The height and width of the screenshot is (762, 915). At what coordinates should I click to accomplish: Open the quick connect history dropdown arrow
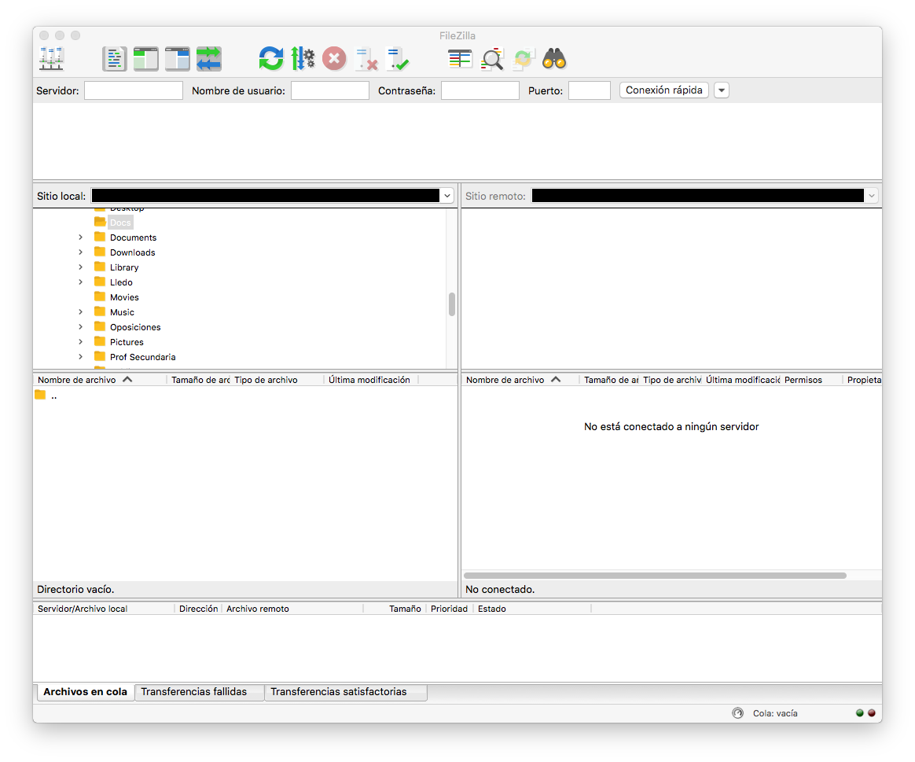pyautogui.click(x=722, y=90)
